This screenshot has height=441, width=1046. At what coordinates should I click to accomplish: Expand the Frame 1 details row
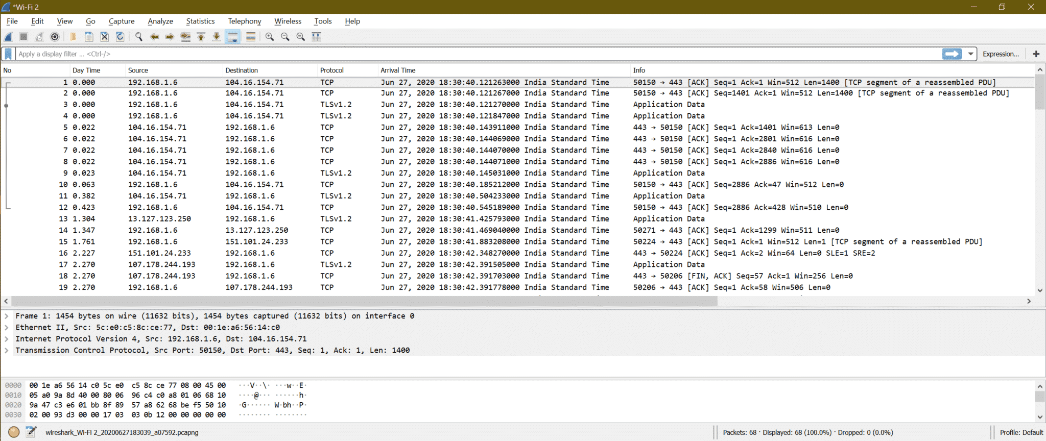pos(7,316)
